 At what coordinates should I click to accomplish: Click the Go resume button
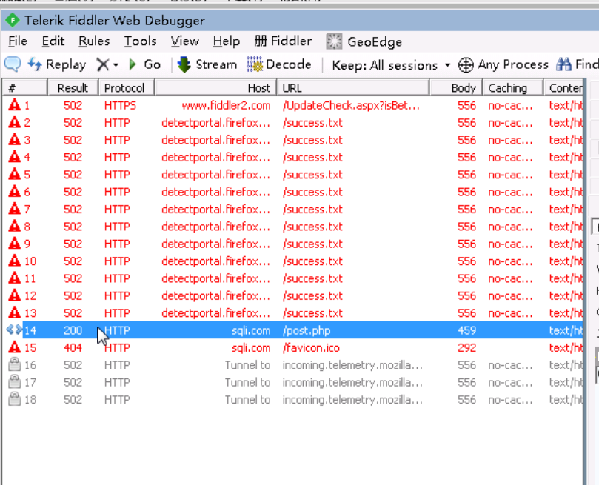144,64
